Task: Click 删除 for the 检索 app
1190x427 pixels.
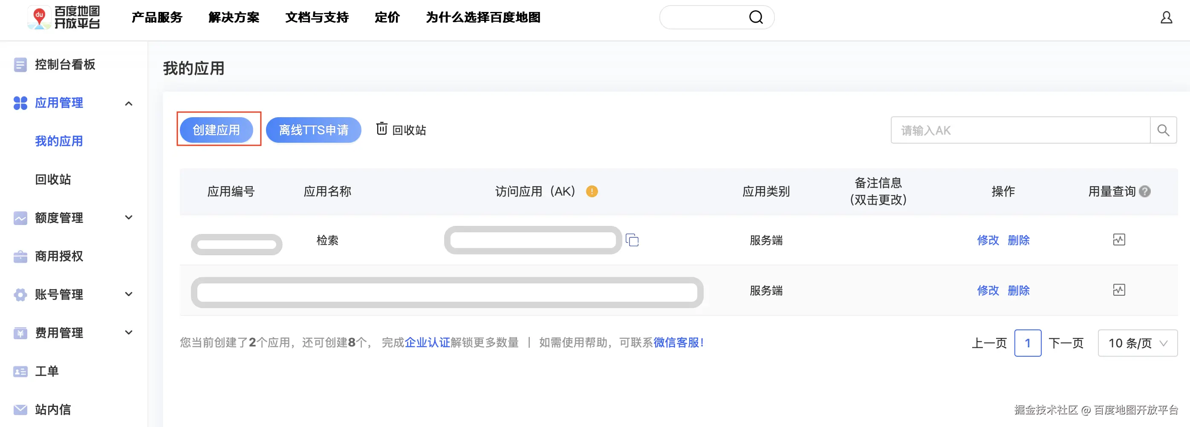Action: coord(1018,240)
